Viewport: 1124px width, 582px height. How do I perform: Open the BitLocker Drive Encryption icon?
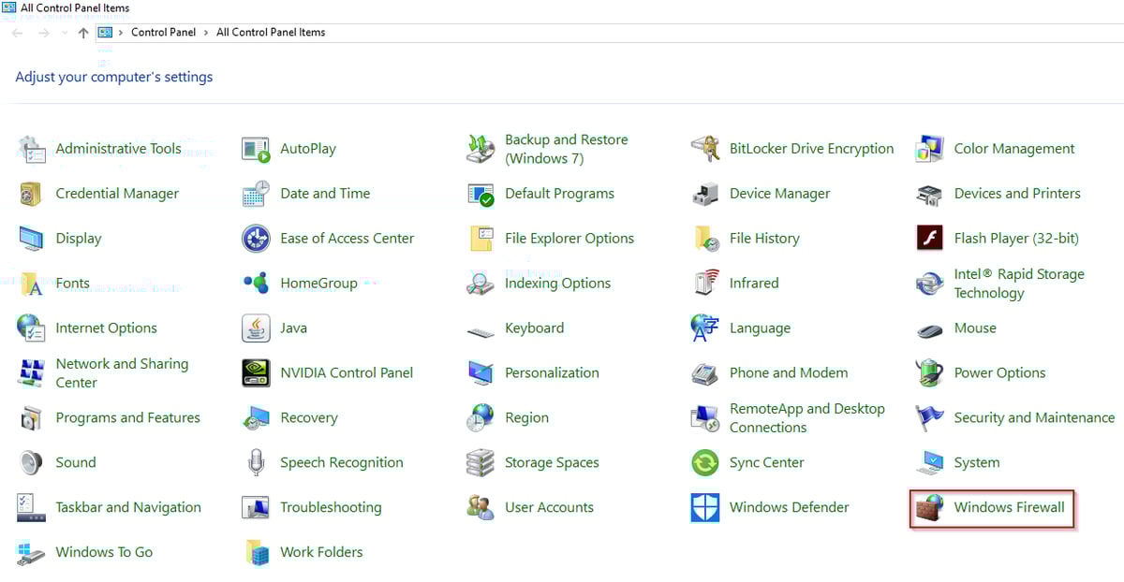tap(704, 149)
